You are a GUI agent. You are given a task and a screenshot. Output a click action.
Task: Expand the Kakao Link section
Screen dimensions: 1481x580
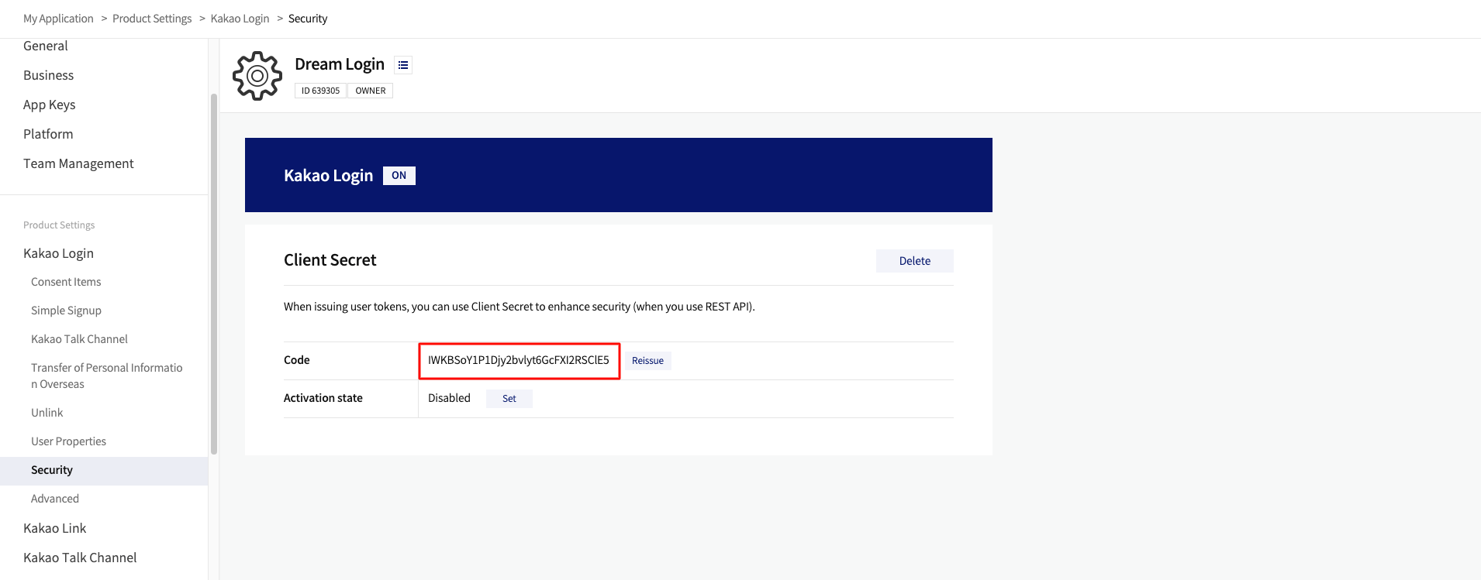[54, 528]
